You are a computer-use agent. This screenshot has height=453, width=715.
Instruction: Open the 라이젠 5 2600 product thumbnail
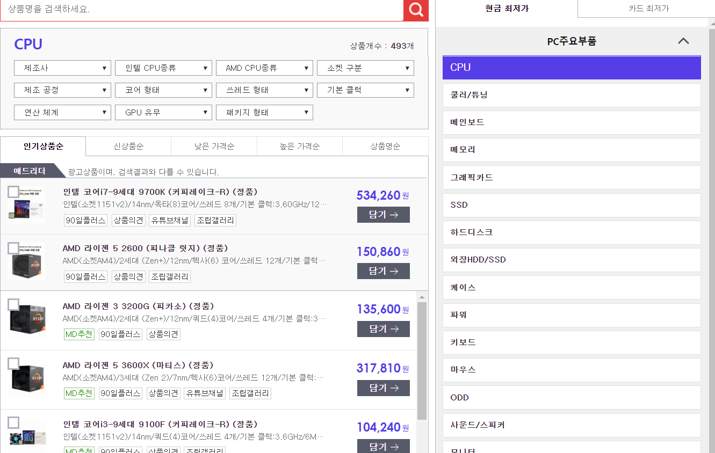[x=26, y=261]
